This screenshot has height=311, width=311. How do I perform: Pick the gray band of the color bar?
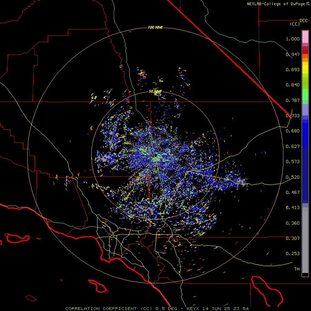coord(305,240)
